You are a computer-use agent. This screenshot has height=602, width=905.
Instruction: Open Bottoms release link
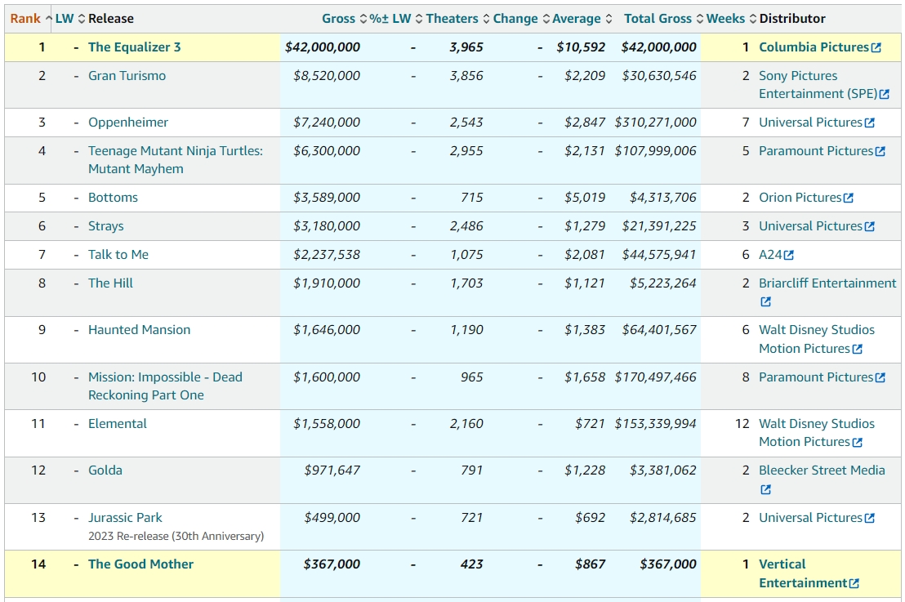(113, 198)
